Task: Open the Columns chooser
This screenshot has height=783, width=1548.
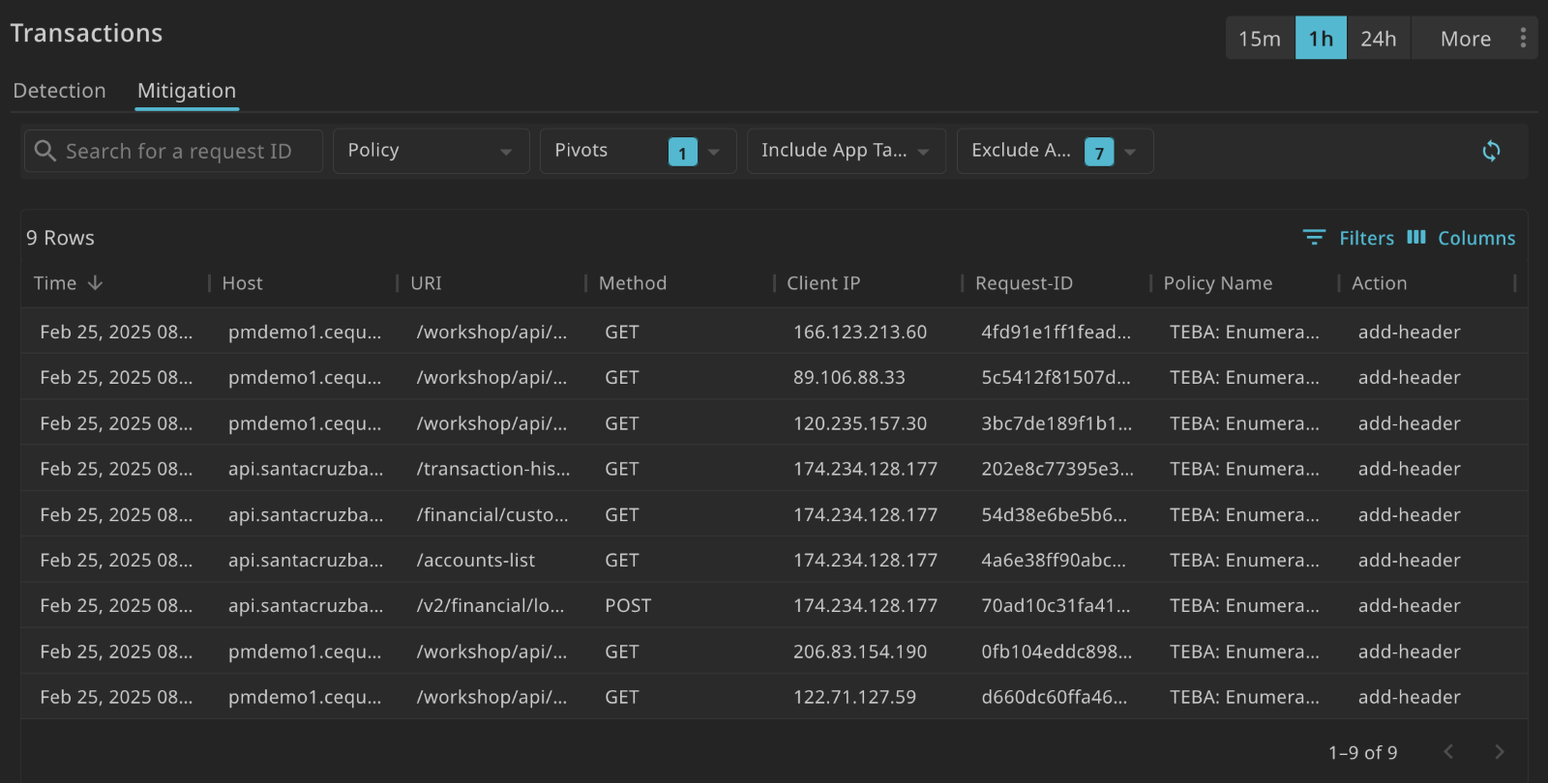Action: click(x=1461, y=238)
